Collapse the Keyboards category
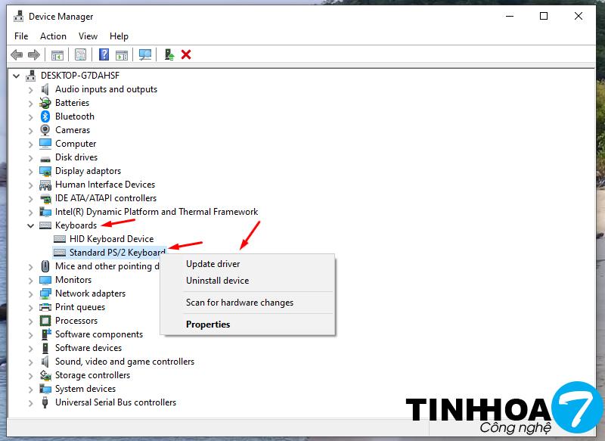The image size is (605, 441). [31, 225]
